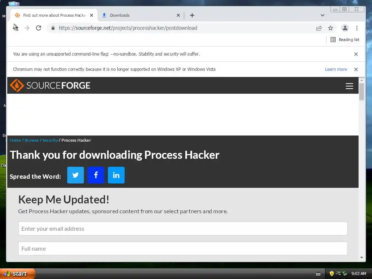Go to the Browse breadcrumb

click(x=32, y=140)
